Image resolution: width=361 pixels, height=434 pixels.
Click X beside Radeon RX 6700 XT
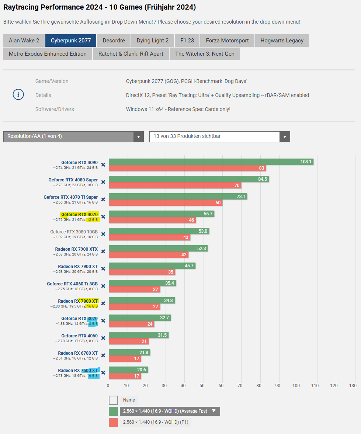coord(103,355)
